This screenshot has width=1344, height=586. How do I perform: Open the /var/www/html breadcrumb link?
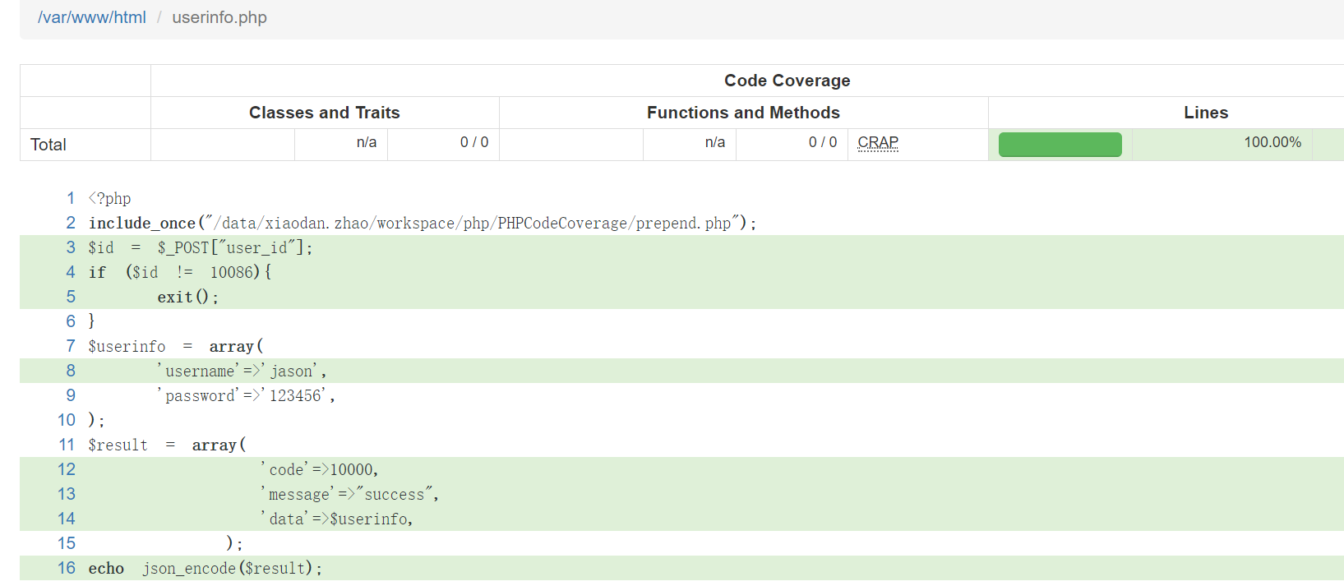pyautogui.click(x=91, y=17)
